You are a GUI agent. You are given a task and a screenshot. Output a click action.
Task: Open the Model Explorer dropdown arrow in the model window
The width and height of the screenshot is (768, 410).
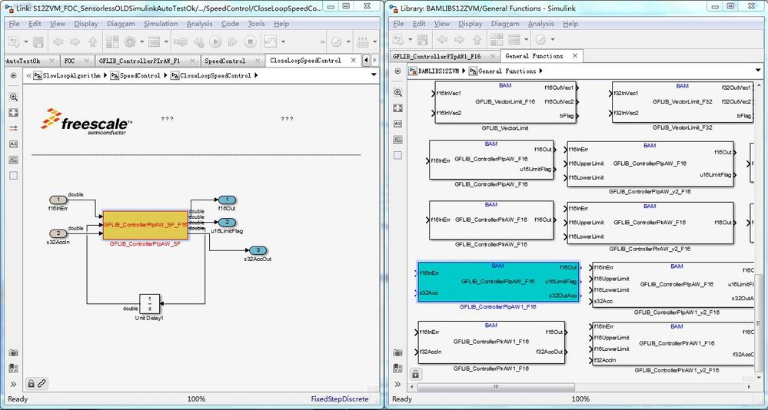coord(166,41)
